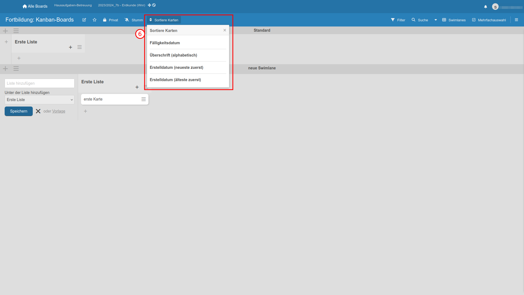Open the Vorlage template link
524x295 pixels.
click(x=59, y=111)
